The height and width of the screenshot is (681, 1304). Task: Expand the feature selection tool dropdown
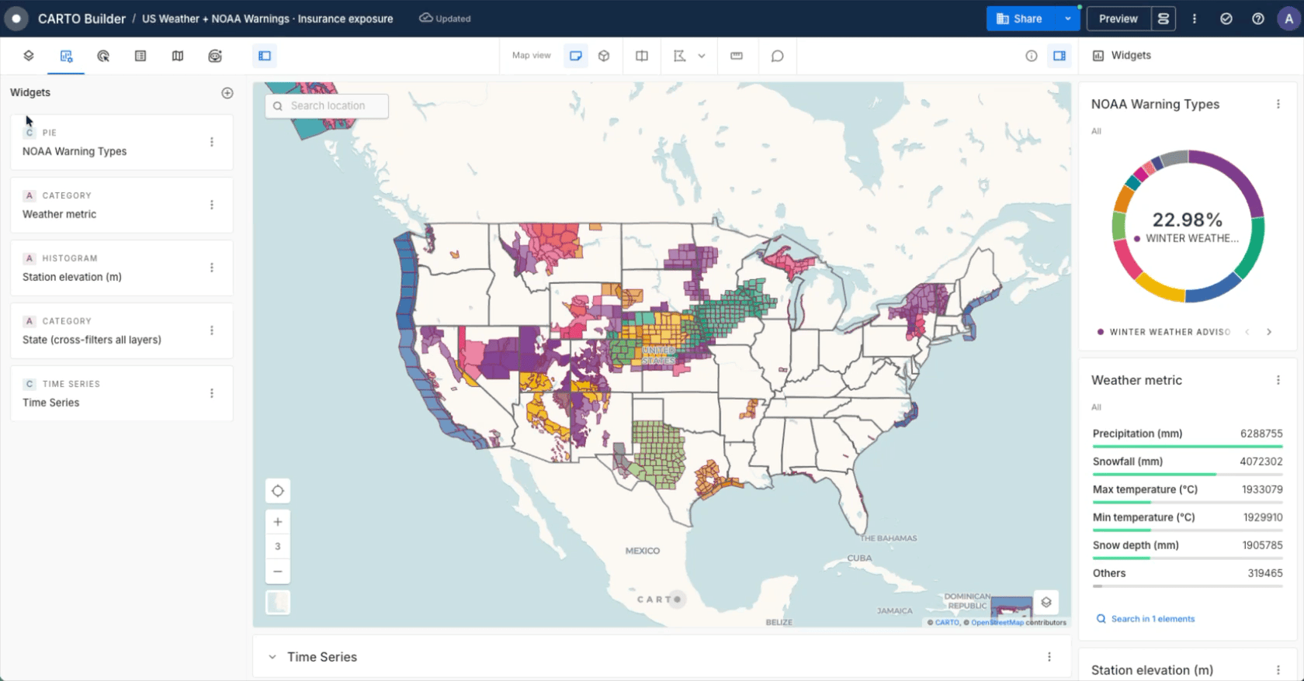[x=702, y=56]
